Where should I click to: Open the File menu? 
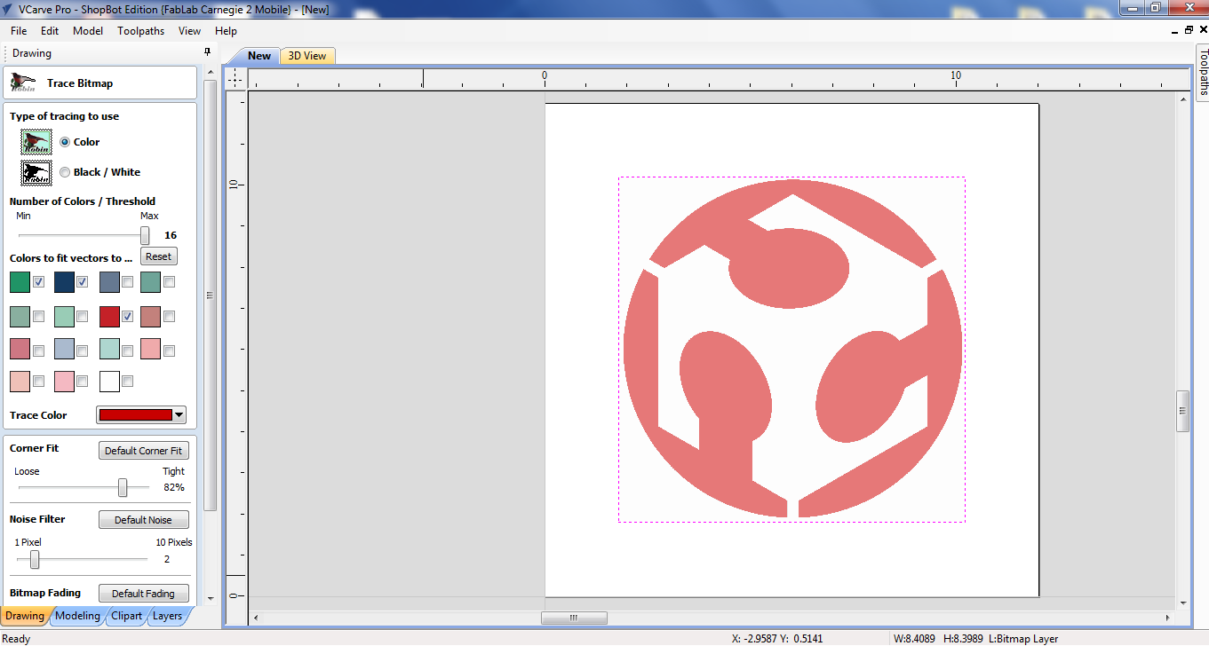point(19,30)
